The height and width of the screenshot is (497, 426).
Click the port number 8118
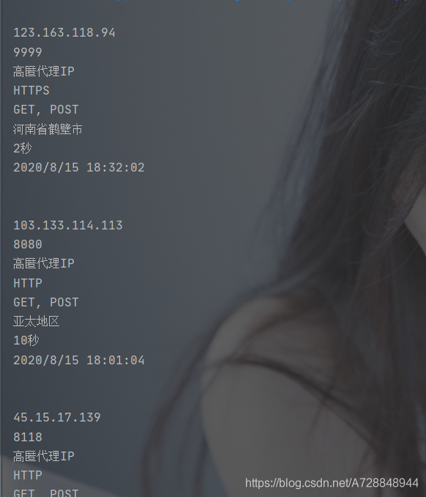[x=28, y=438]
